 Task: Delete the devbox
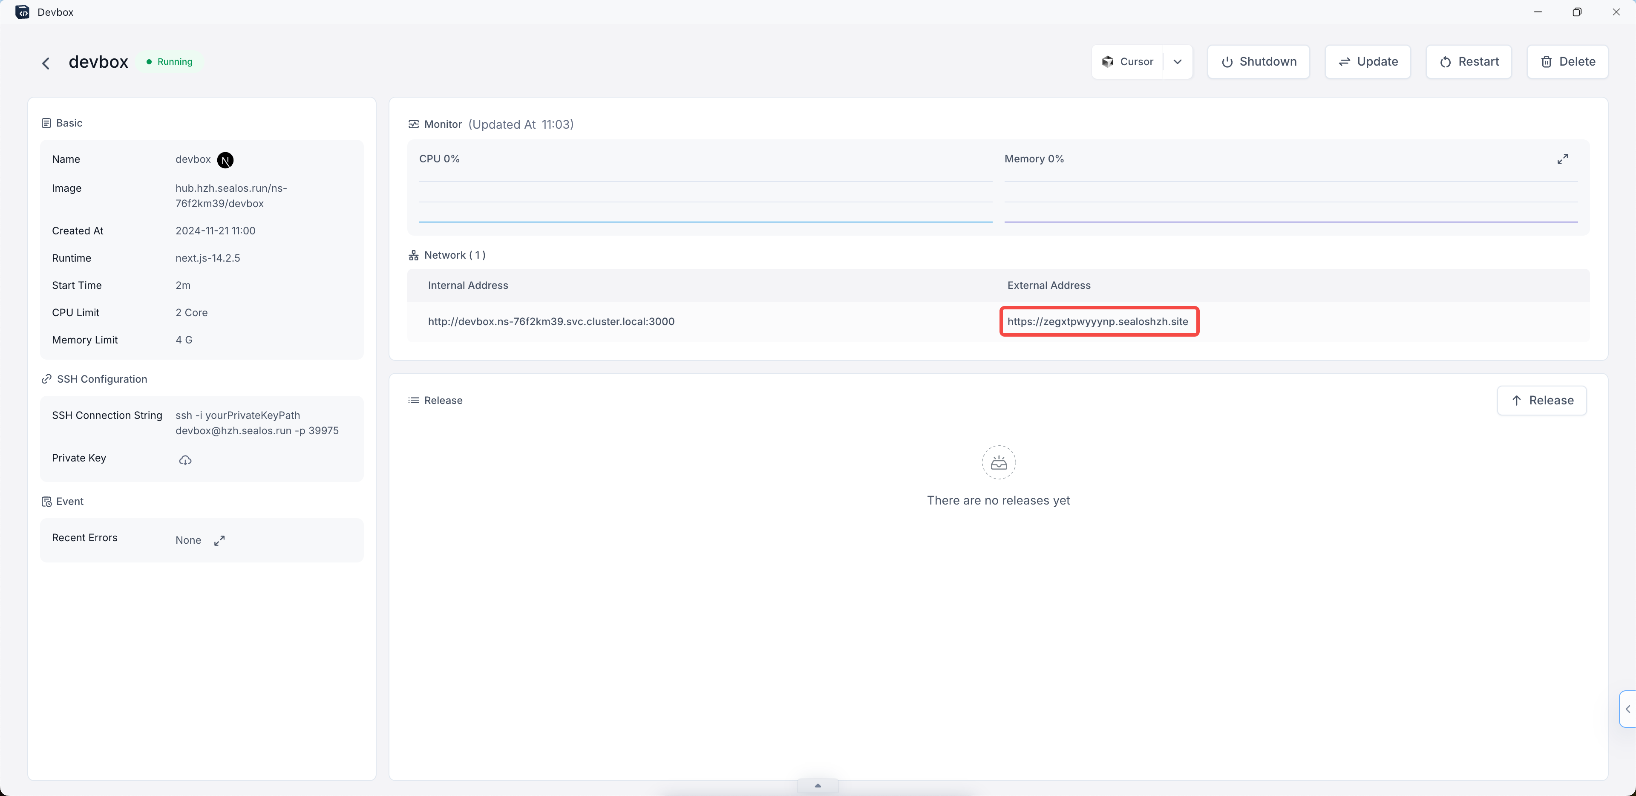[1567, 62]
